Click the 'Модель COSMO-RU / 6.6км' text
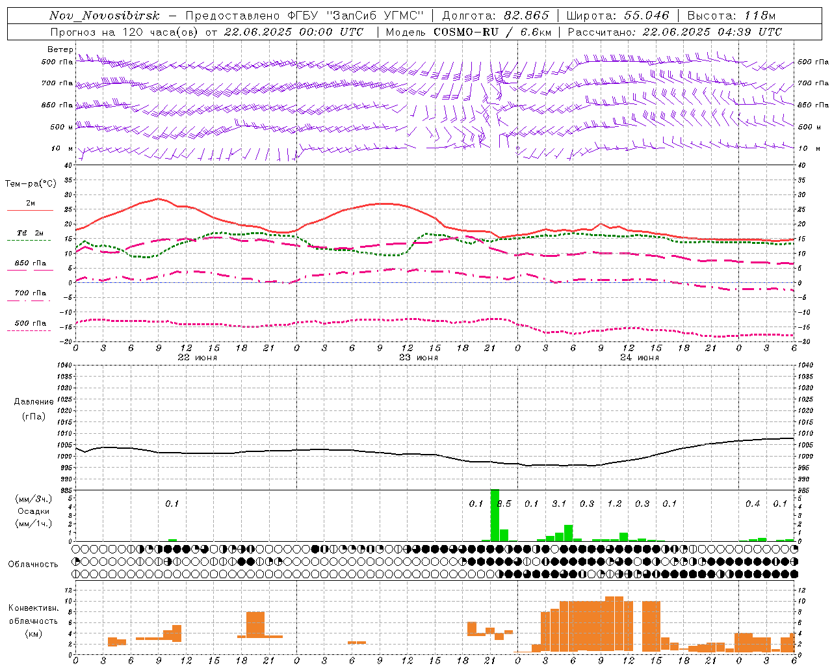The width and height of the screenshot is (832, 666). coord(469,32)
